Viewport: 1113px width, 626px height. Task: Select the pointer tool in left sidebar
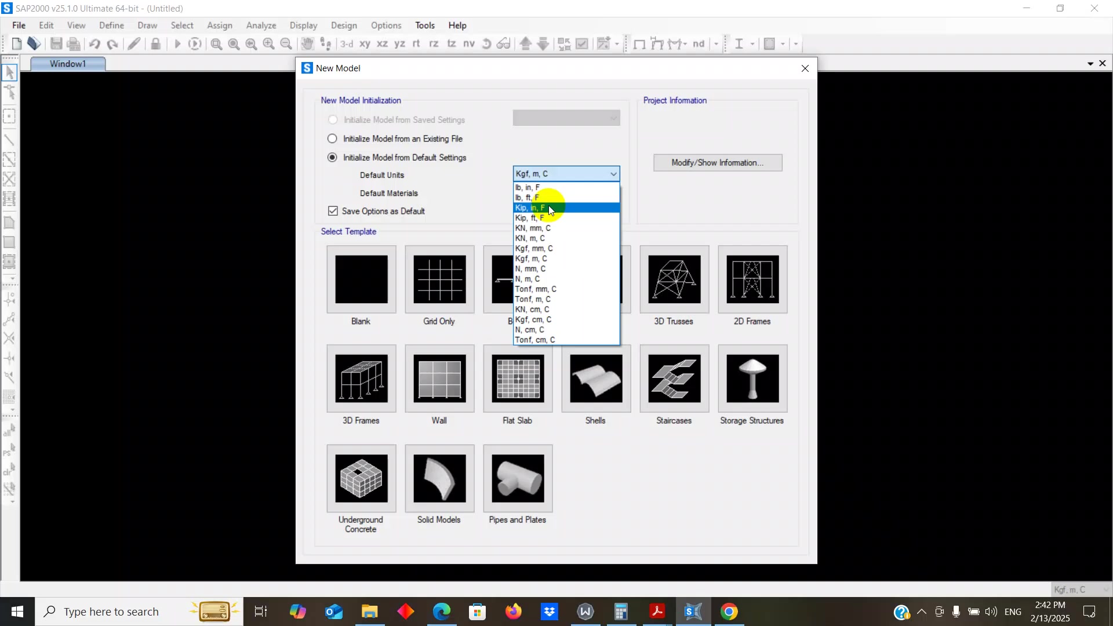9,72
